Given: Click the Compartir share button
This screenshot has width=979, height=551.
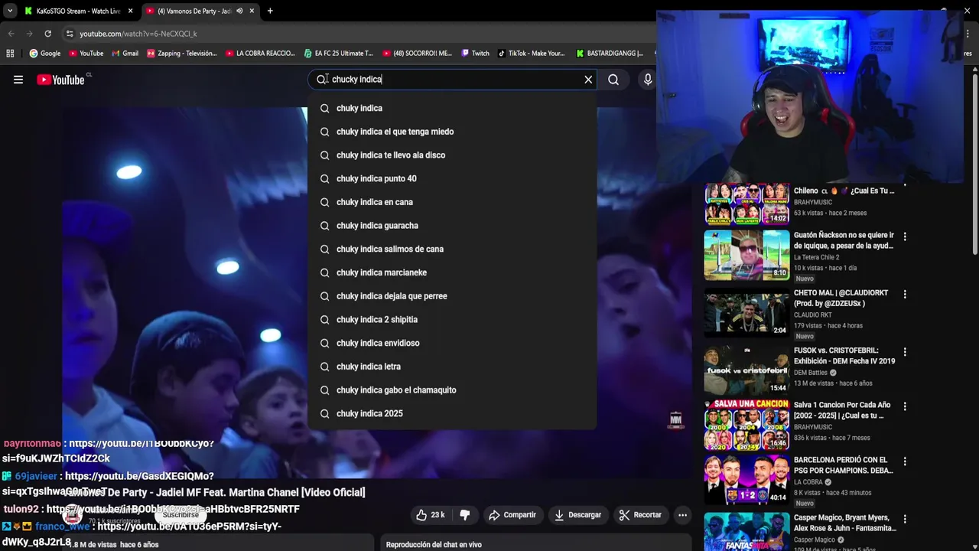Looking at the screenshot, I should pyautogui.click(x=512, y=515).
